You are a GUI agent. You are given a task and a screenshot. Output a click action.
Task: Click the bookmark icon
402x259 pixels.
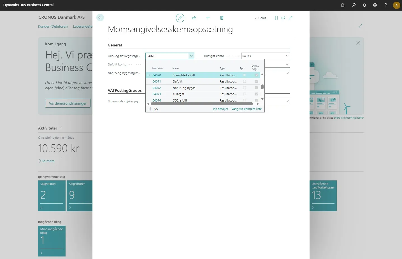click(x=276, y=18)
